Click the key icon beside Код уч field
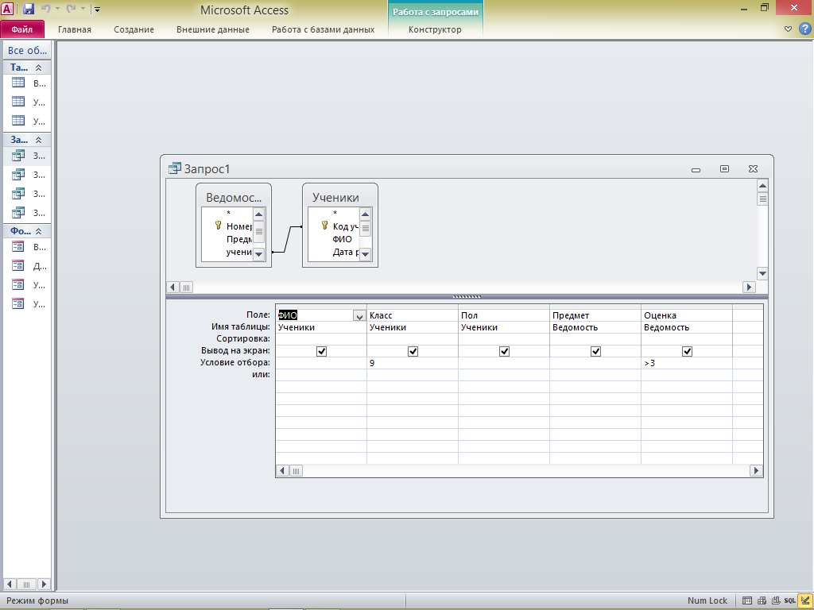 click(324, 225)
